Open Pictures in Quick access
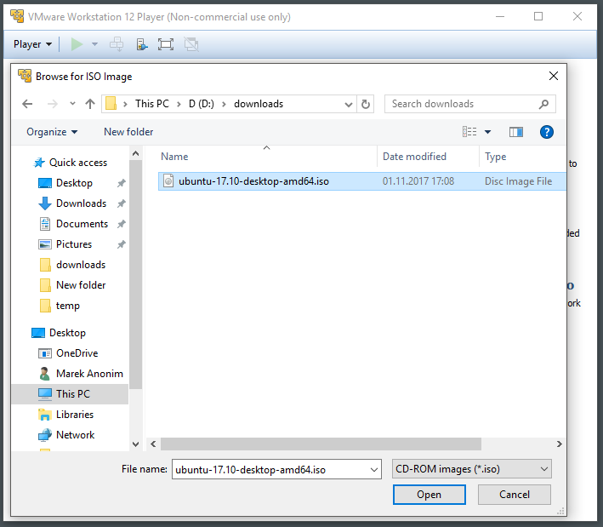Viewport: 603px width, 527px height. click(74, 244)
